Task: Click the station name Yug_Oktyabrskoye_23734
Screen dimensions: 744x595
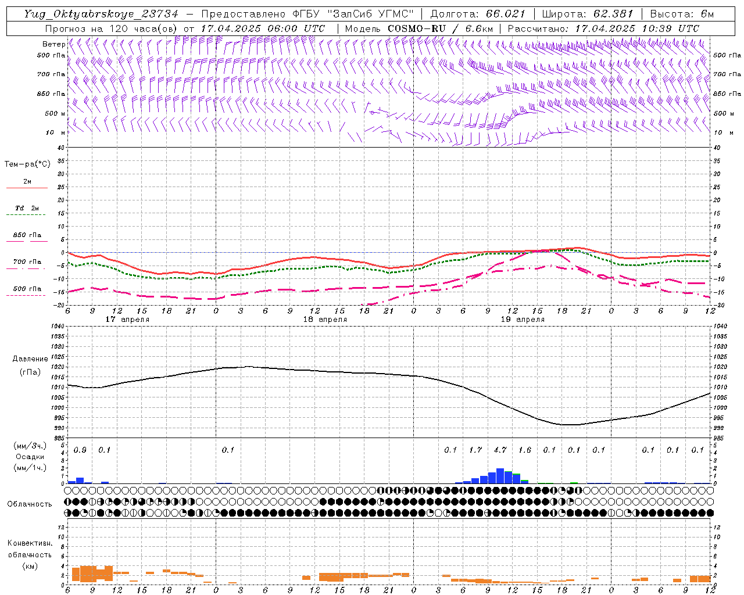Action: click(x=101, y=14)
